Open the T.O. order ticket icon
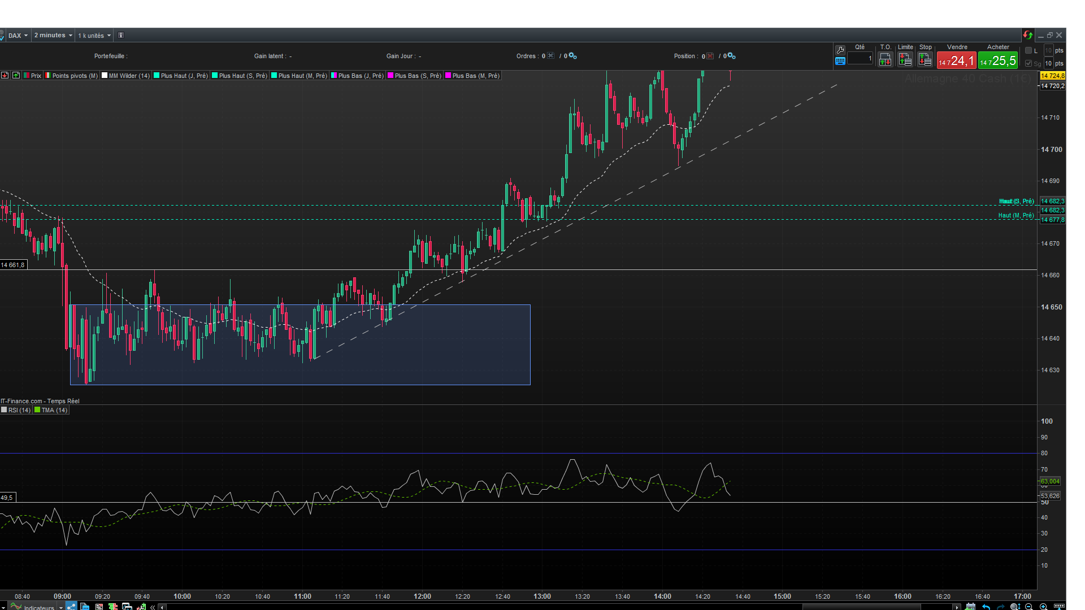Image resolution: width=1085 pixels, height=610 pixels. (x=885, y=59)
